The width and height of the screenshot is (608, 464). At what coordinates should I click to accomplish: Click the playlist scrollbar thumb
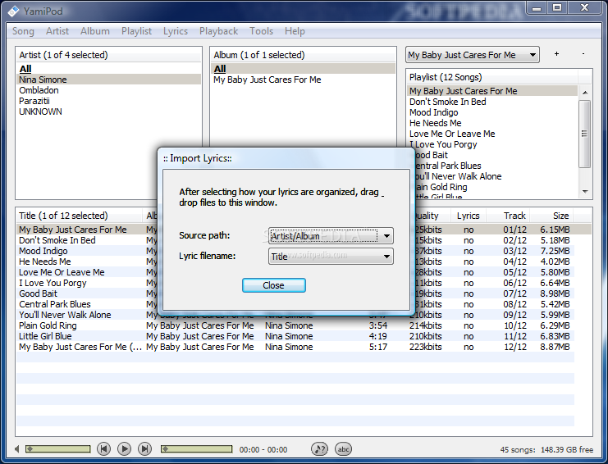pyautogui.click(x=585, y=134)
